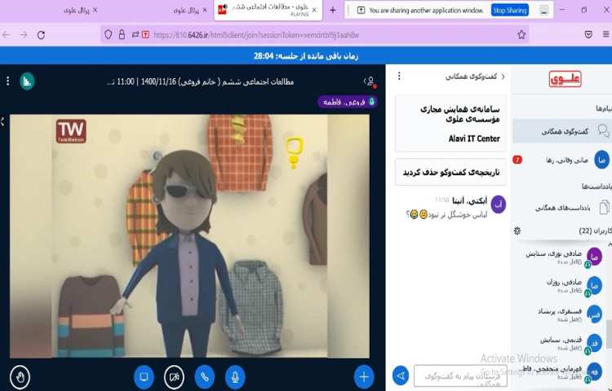
Task: Close the middle portal tab
Action: click(205, 10)
